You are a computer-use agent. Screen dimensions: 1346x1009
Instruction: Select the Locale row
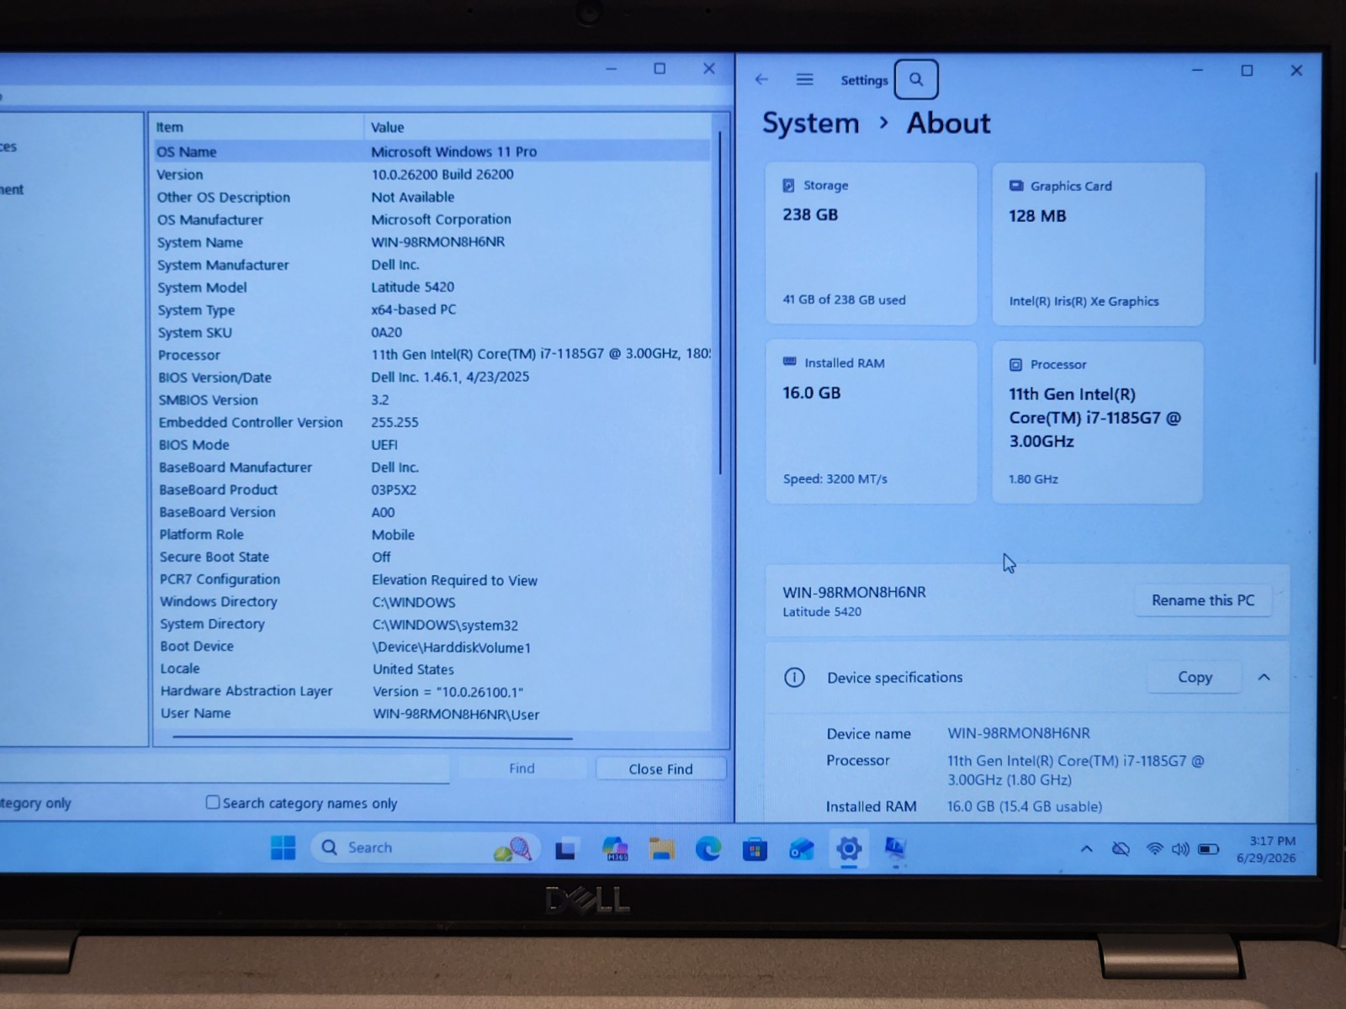[x=434, y=668]
